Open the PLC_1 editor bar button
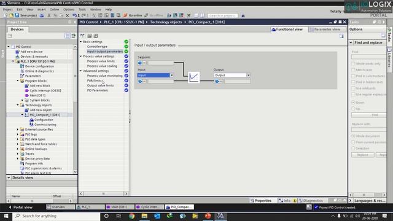Image resolution: width=393 pixels, height=221 pixels. pyautogui.click(x=90, y=207)
